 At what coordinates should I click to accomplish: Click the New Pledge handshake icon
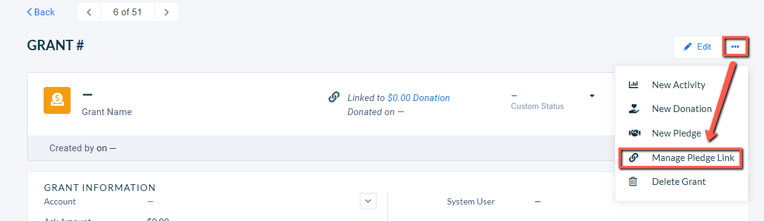(634, 133)
